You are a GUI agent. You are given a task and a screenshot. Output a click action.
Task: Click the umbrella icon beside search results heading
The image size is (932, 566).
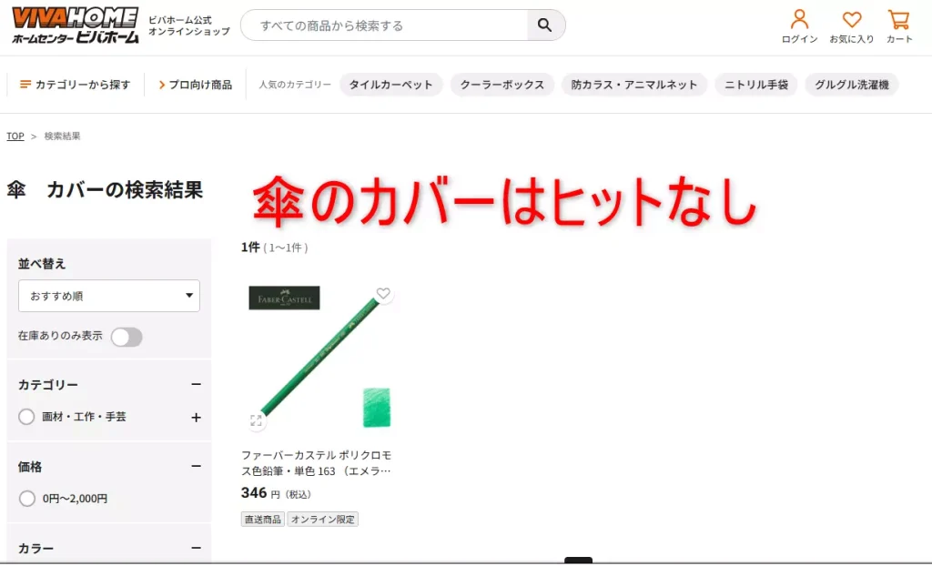[x=15, y=188]
